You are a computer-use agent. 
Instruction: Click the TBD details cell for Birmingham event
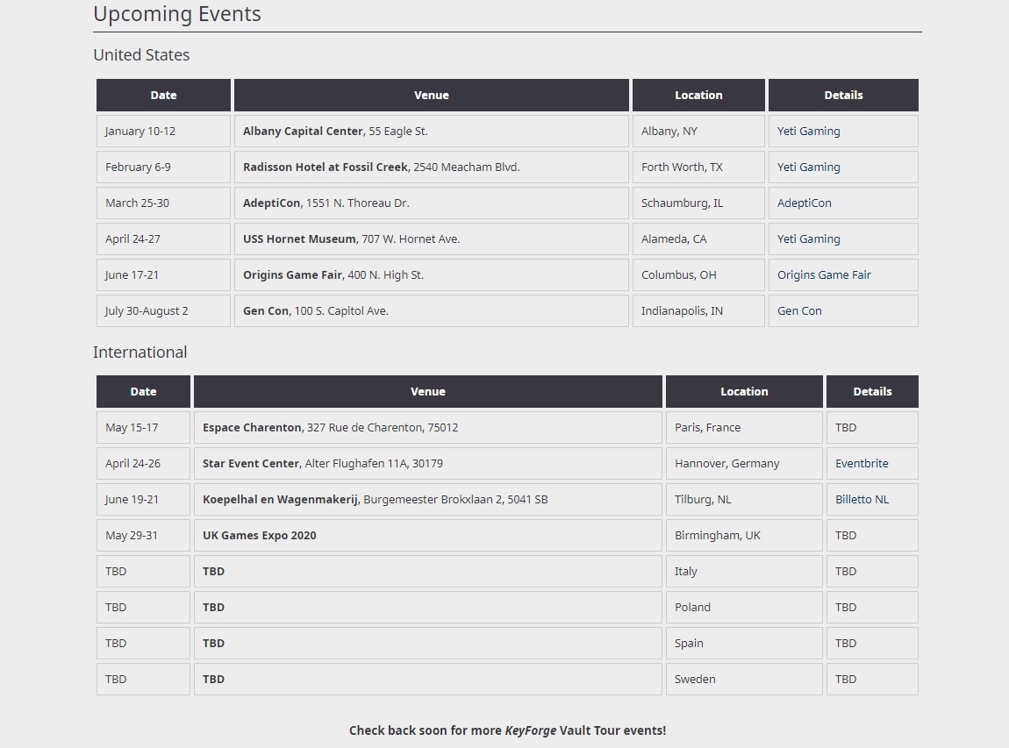[x=873, y=536]
